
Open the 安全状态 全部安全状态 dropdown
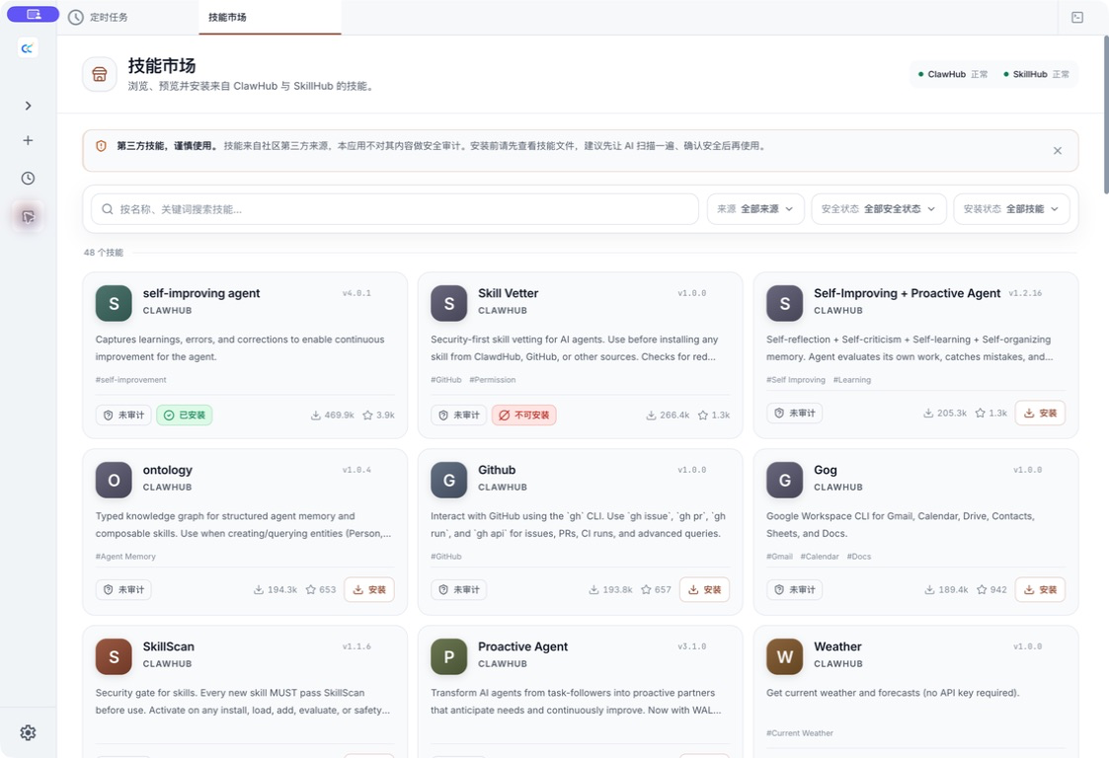[x=879, y=209]
